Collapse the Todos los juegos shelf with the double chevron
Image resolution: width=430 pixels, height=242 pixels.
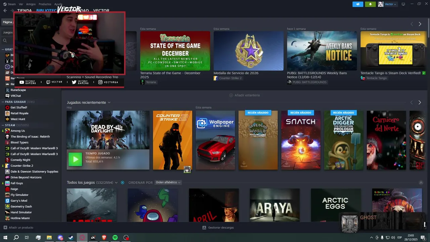pos(421,183)
